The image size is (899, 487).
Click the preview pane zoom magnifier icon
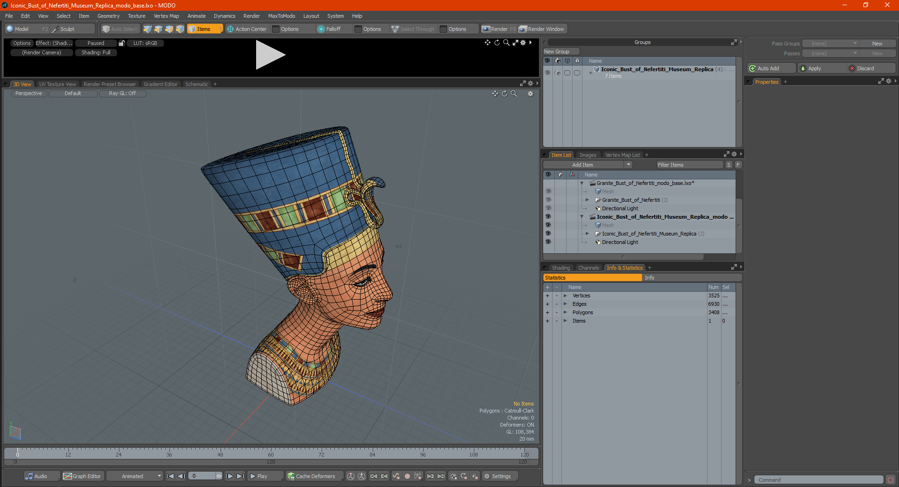(506, 43)
